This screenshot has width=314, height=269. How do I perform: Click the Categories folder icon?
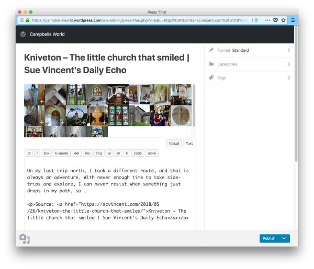point(211,64)
